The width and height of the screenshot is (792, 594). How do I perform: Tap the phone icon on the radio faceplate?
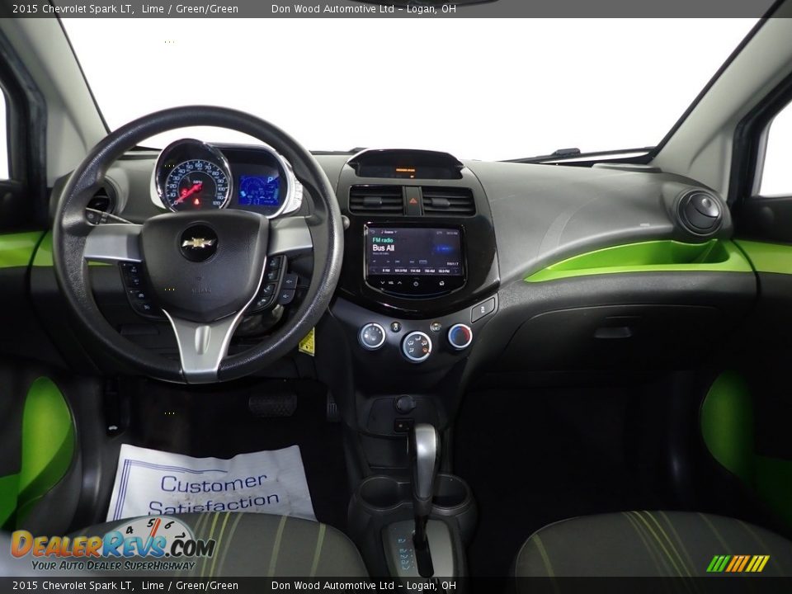[441, 283]
